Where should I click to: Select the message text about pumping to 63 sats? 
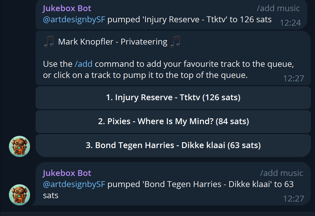(x=168, y=190)
